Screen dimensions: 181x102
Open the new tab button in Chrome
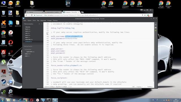[x=82, y=12]
